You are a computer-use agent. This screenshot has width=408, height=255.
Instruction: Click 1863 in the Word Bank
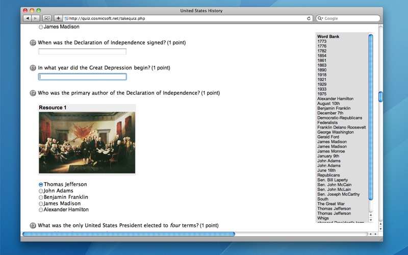[x=322, y=65]
